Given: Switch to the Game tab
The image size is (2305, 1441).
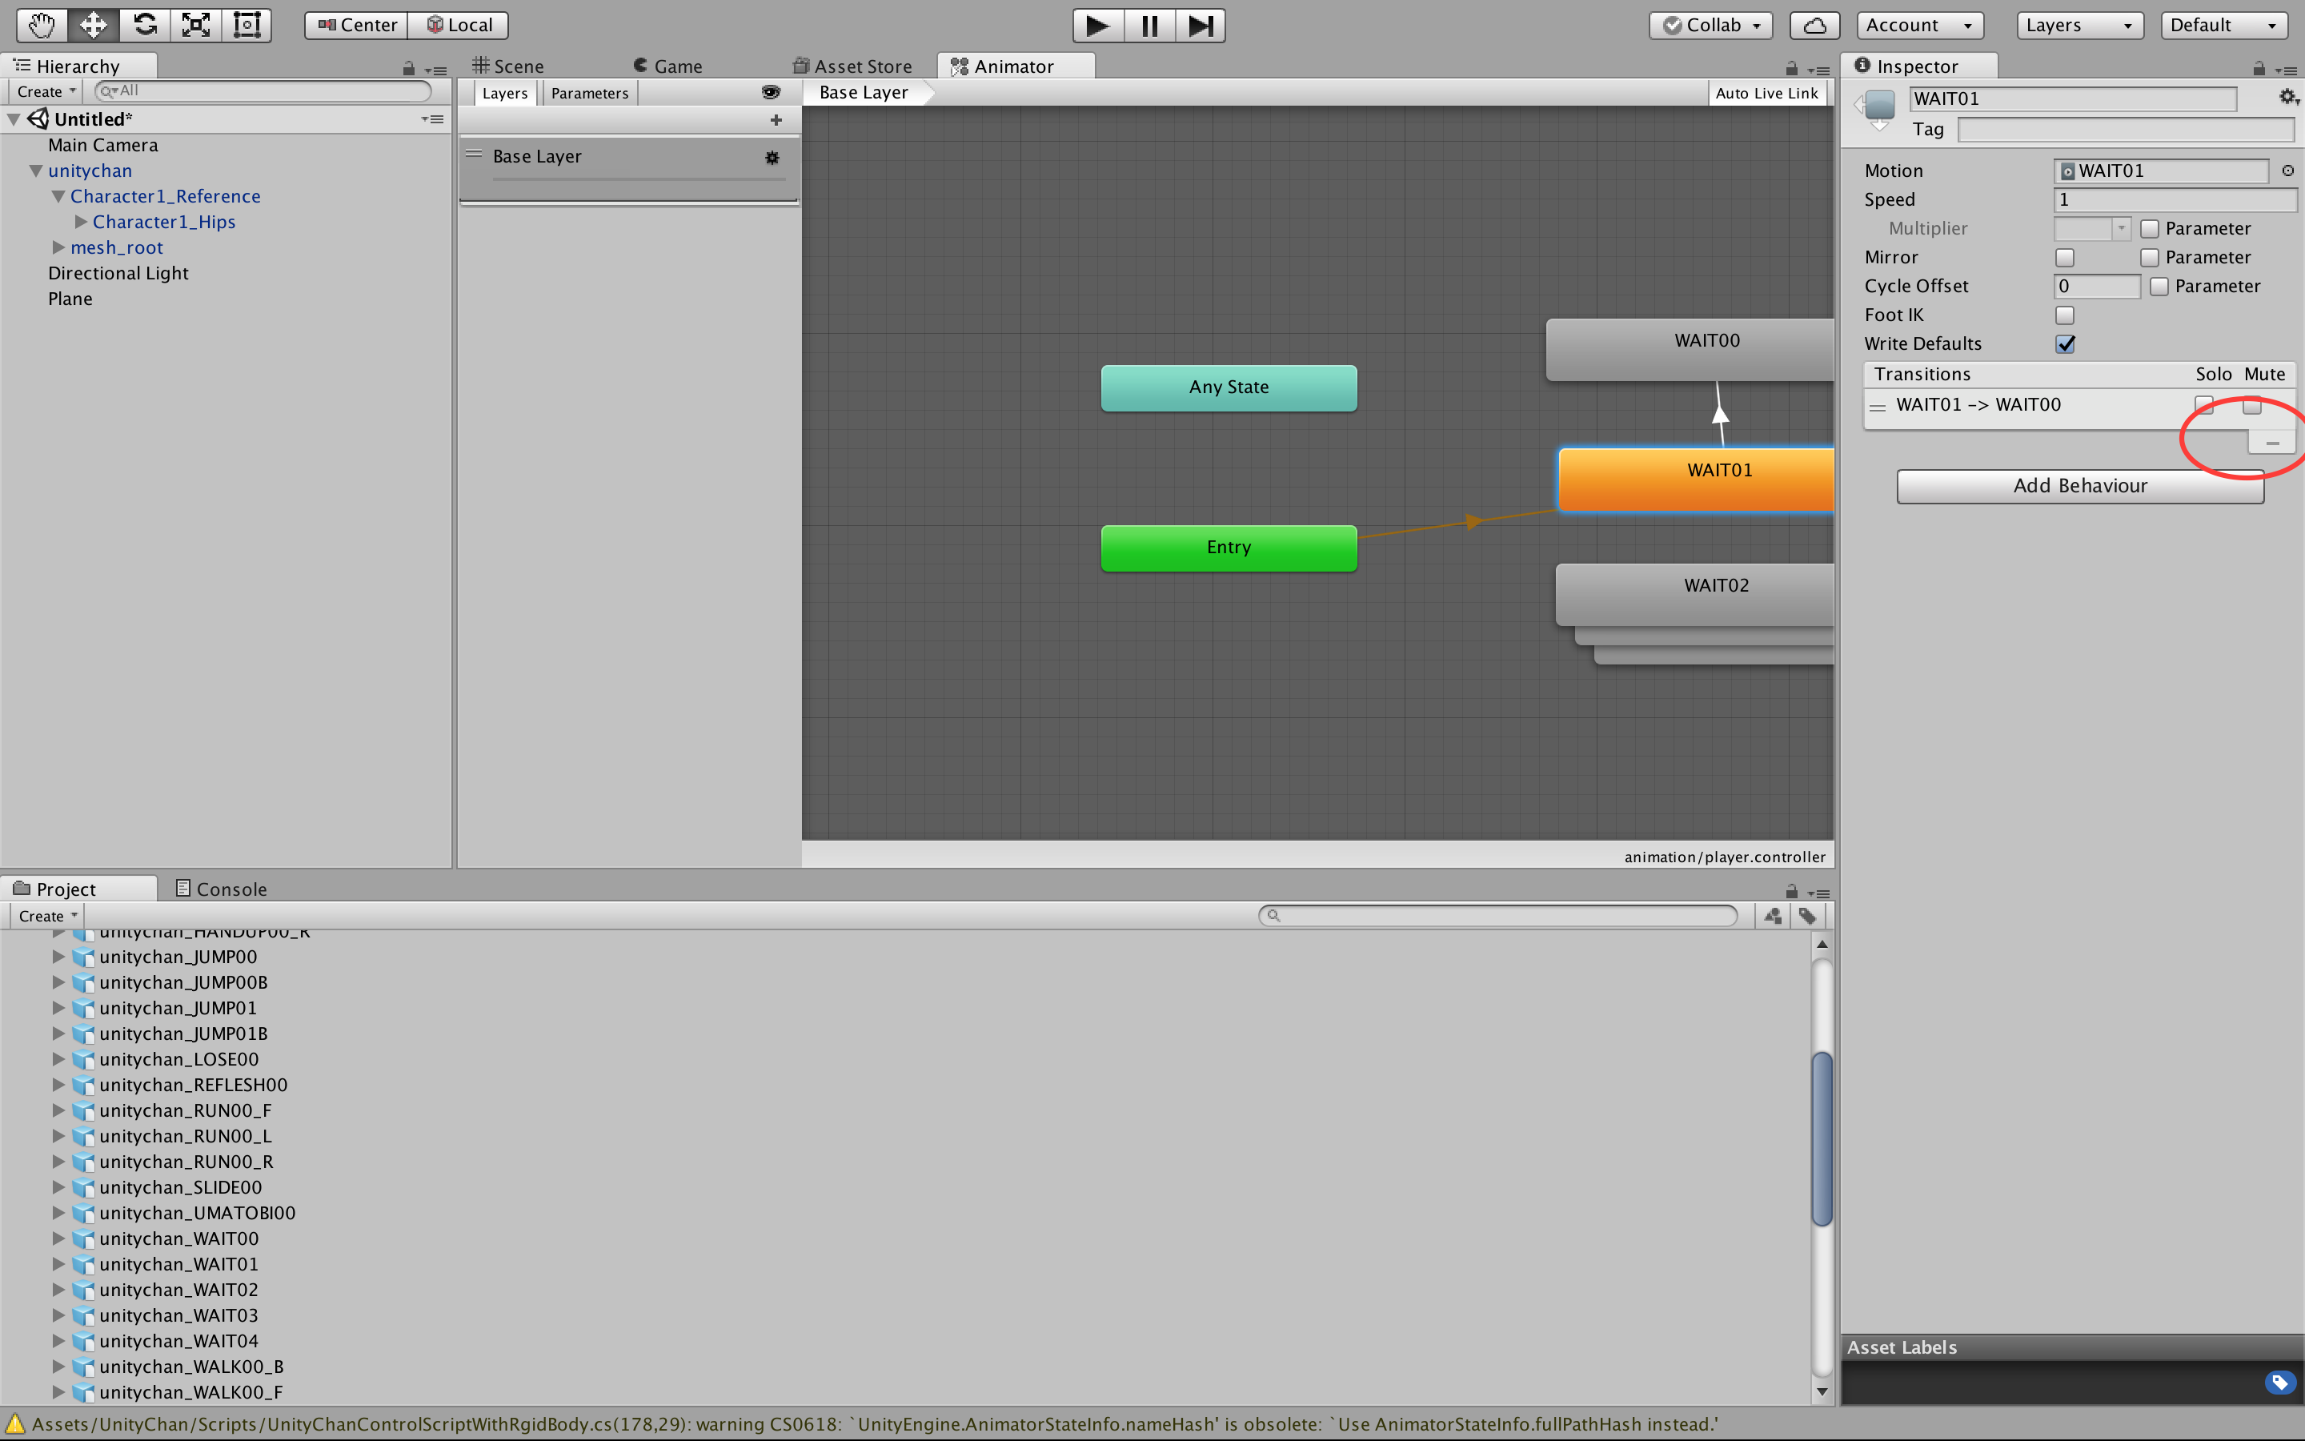Looking at the screenshot, I should 676,65.
